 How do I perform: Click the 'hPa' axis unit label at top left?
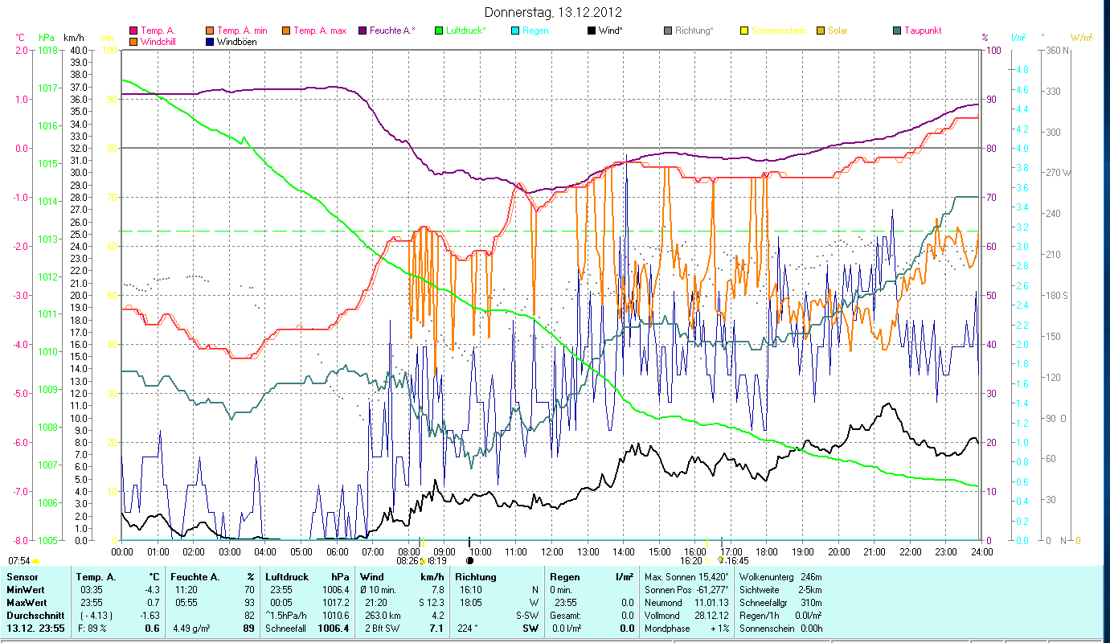click(47, 38)
